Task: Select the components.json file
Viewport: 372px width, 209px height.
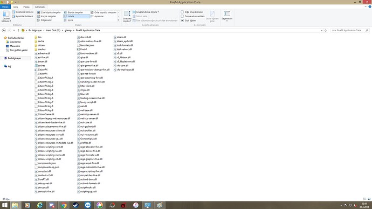Action: point(45,163)
